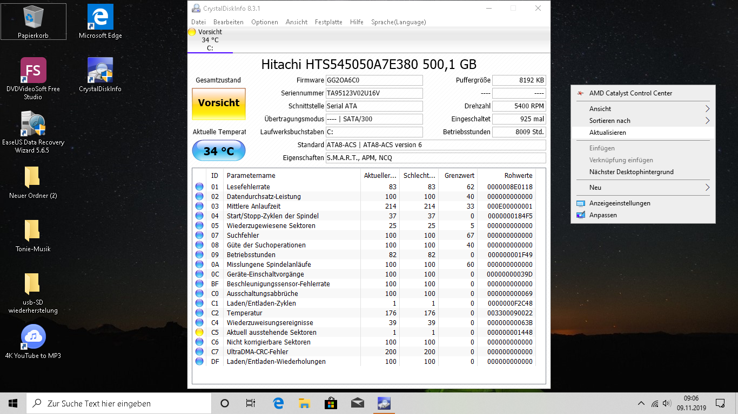Open the notification center icon
Viewport: 738px width, 414px height.
coord(720,403)
